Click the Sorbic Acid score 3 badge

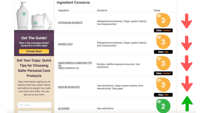[163, 42]
